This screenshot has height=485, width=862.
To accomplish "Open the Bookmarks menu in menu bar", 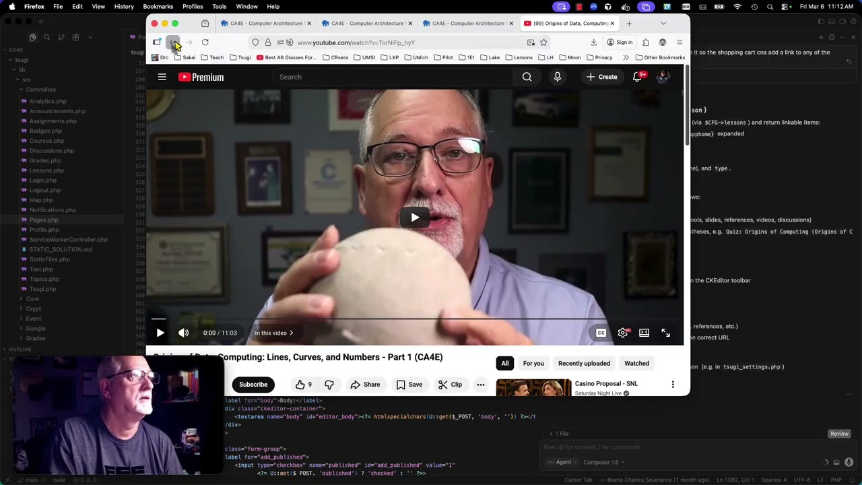I will click(x=158, y=7).
